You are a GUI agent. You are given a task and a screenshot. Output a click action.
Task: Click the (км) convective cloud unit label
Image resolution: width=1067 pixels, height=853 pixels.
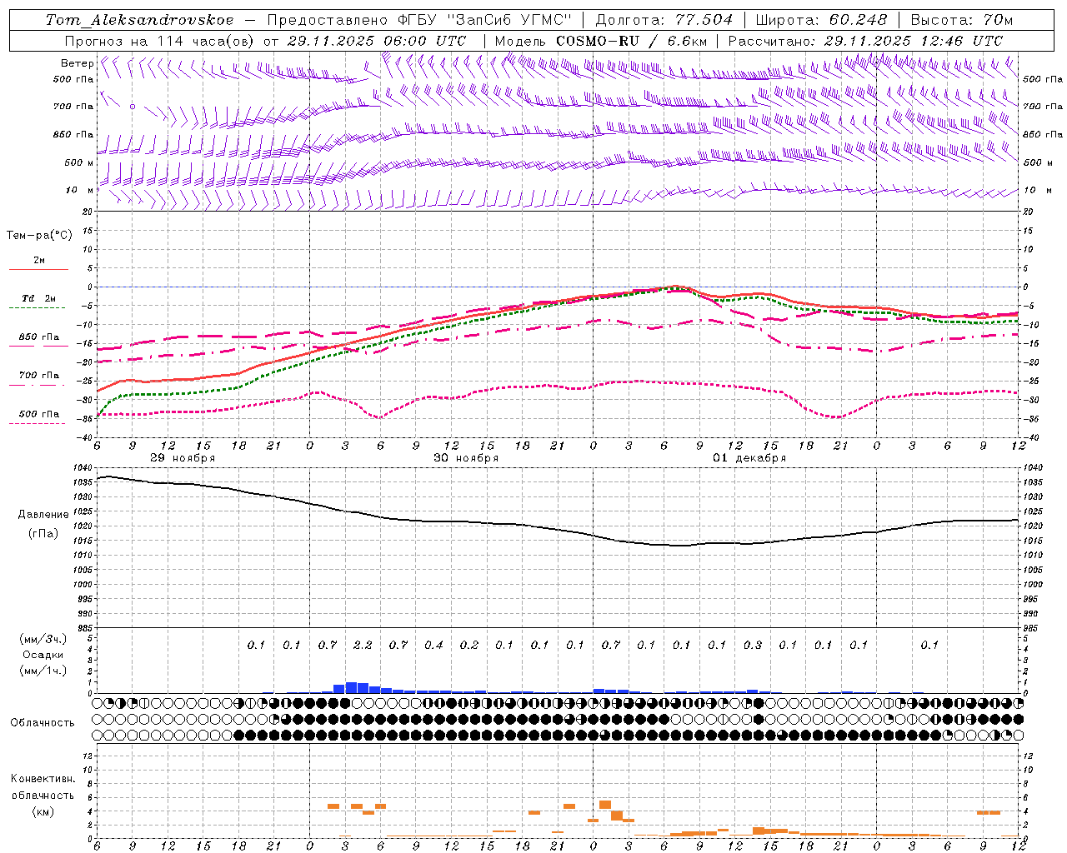point(43,811)
